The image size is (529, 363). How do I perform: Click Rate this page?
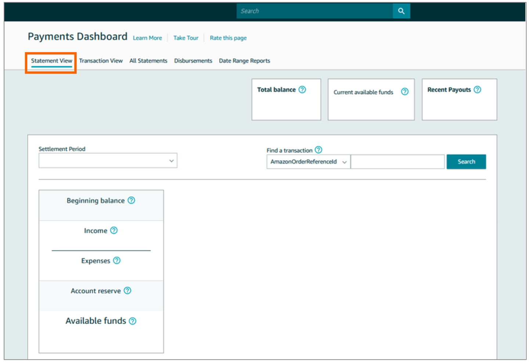pos(228,38)
